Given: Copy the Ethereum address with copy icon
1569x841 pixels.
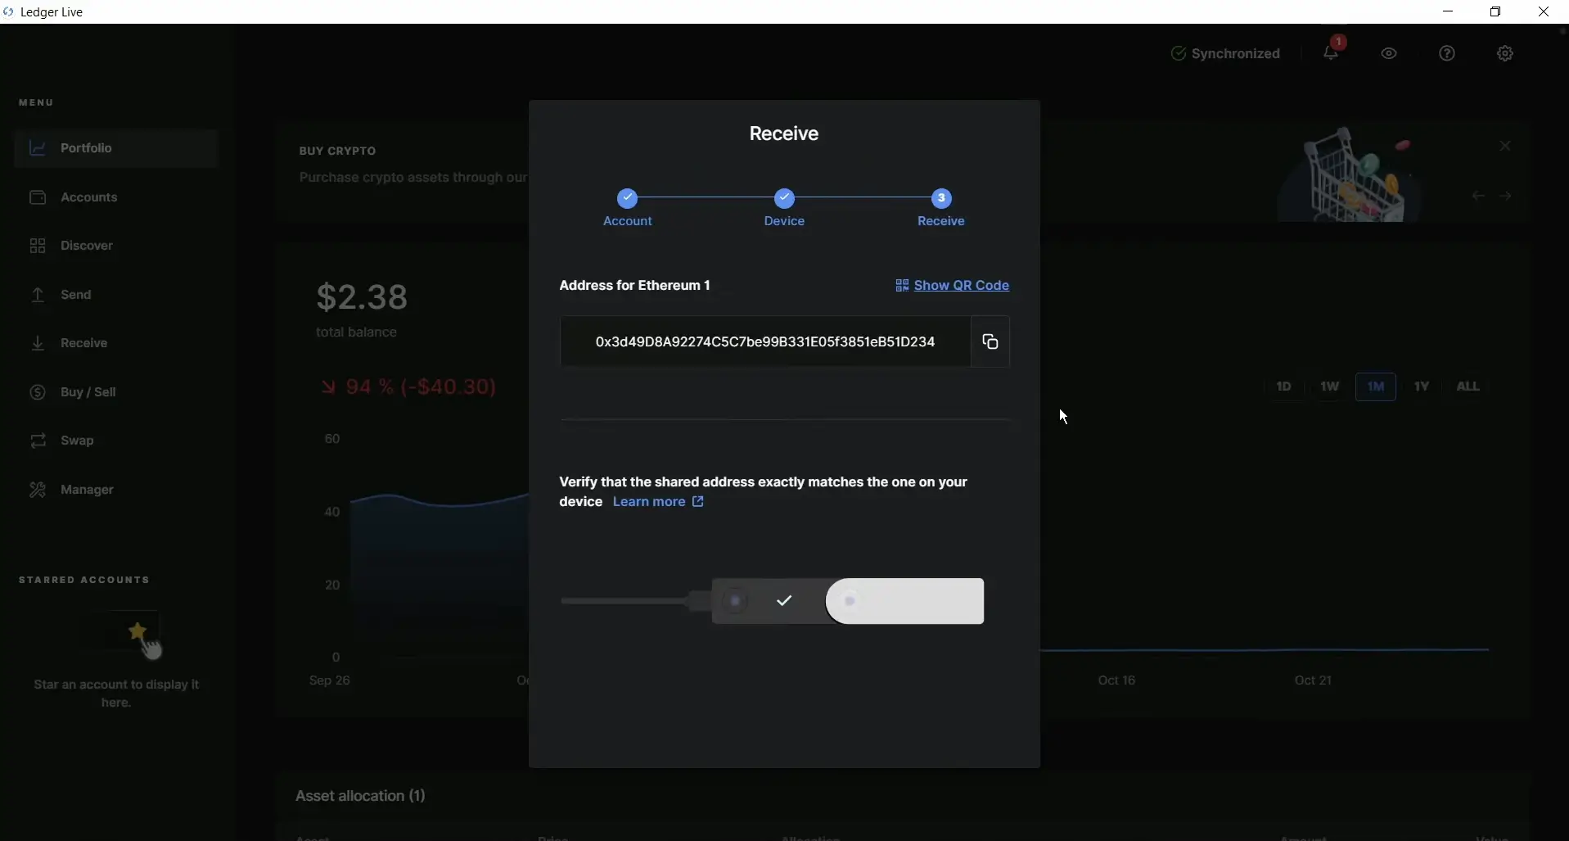Looking at the screenshot, I should (x=990, y=341).
